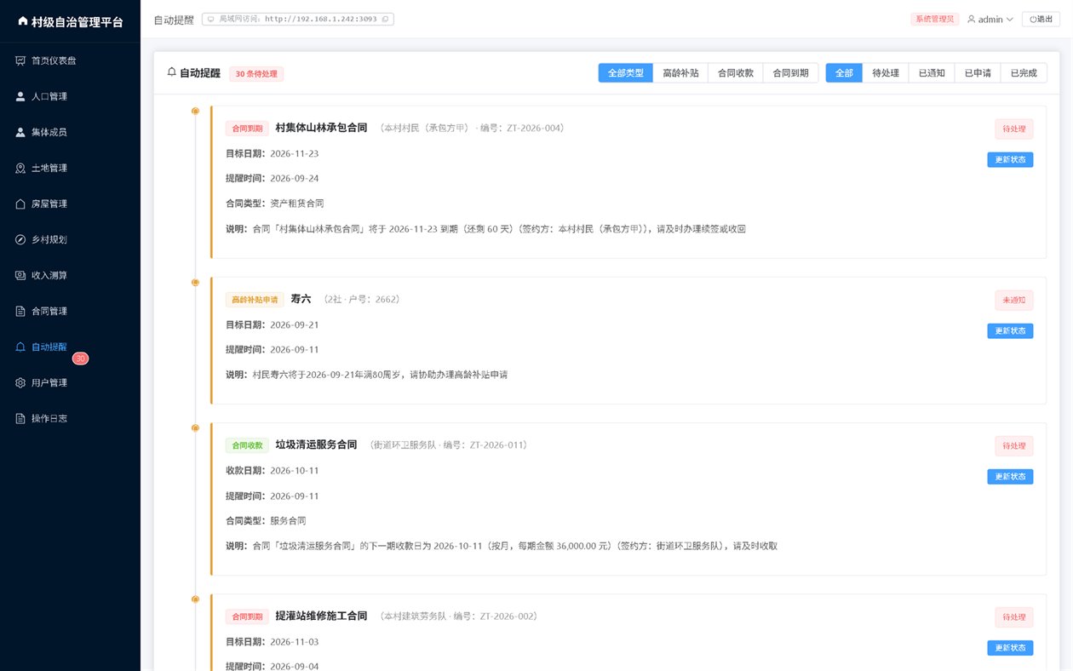
Task: Click 待处理 tag on 提灌站维修施工合同 card
Action: tap(1014, 617)
